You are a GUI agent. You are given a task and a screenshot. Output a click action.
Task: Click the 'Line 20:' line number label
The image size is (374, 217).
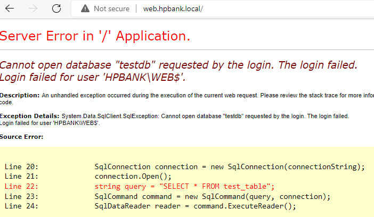point(21,166)
